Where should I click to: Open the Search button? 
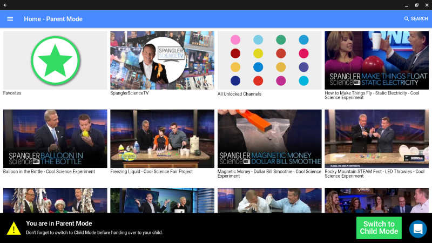click(x=416, y=19)
